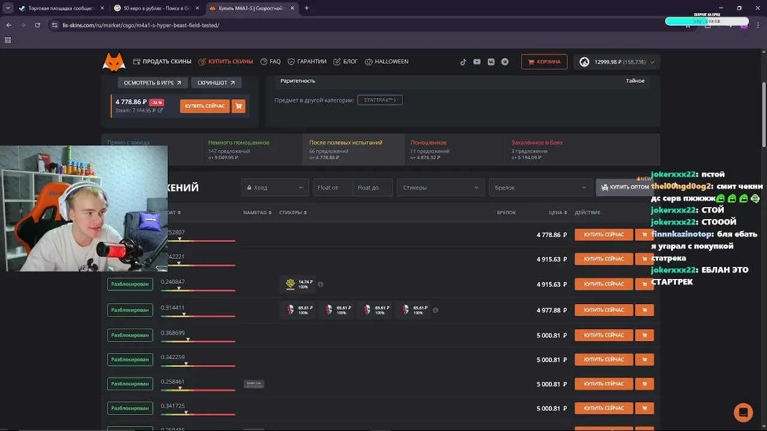
Task: Open a new browser tab
Action: click(x=306, y=8)
